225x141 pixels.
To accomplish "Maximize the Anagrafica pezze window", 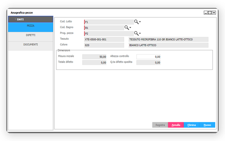I will [x=210, y=13].
